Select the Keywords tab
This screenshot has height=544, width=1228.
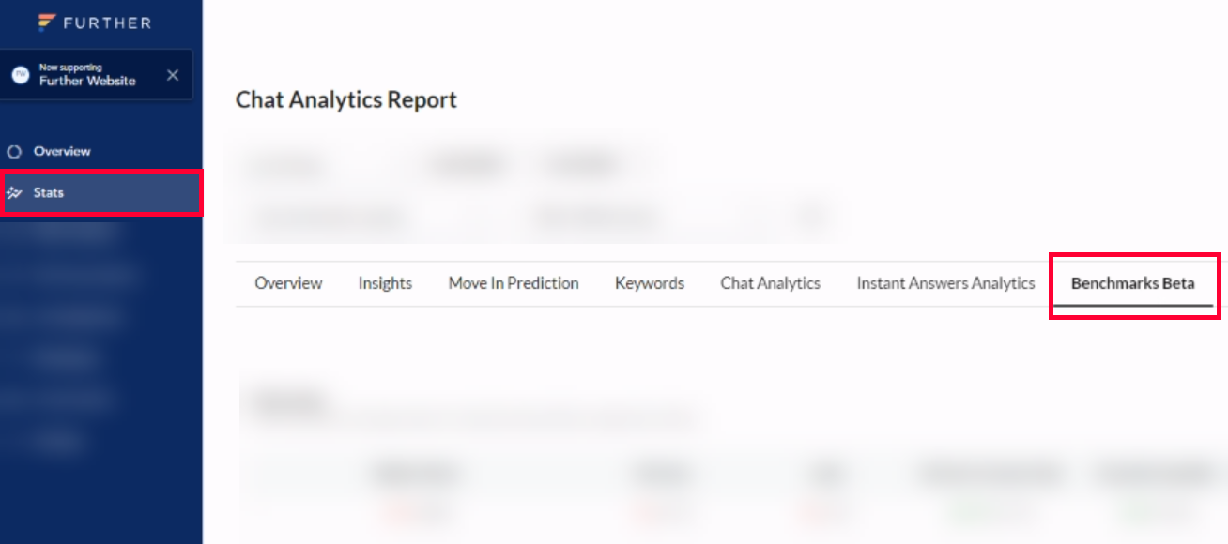650,283
